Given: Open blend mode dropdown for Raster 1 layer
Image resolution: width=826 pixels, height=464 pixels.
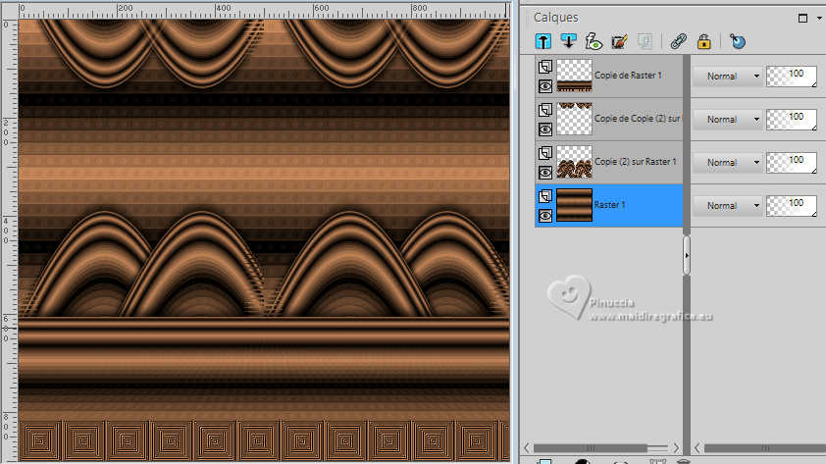Looking at the screenshot, I should click(728, 206).
